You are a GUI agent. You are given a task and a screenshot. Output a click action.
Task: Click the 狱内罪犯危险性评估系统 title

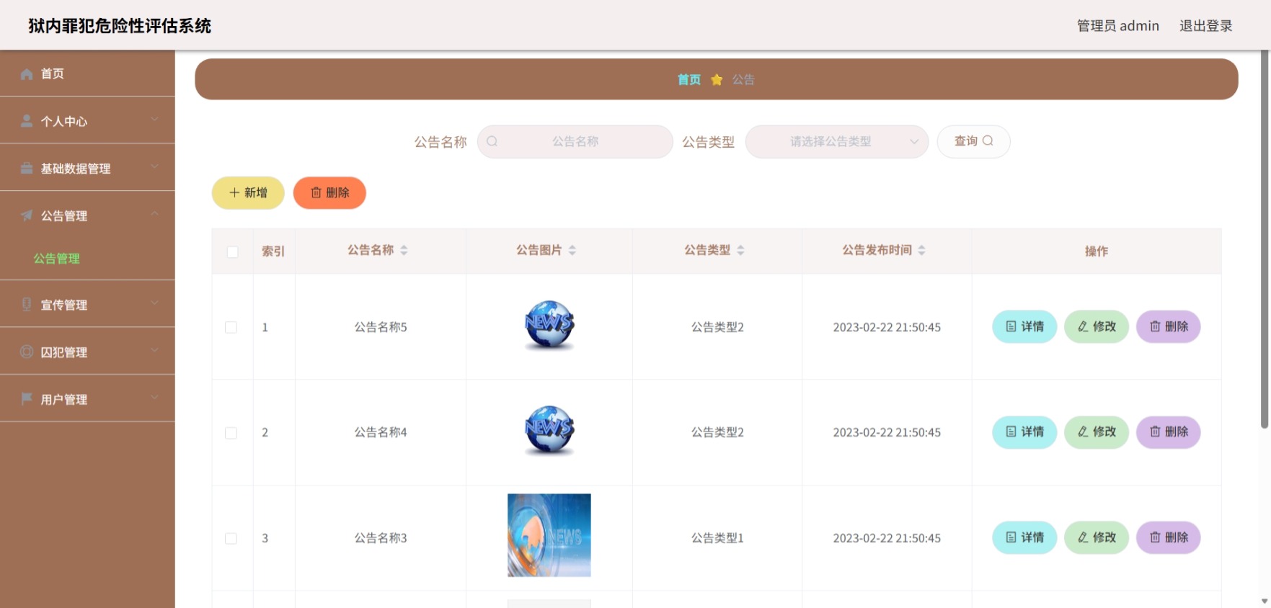[120, 26]
